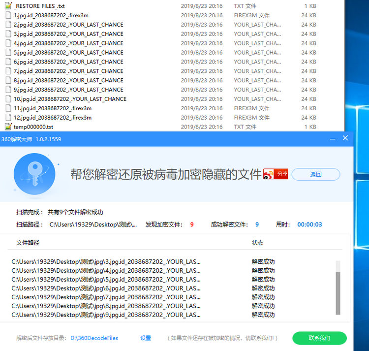Click result row path for 3.jpg

coord(106,262)
